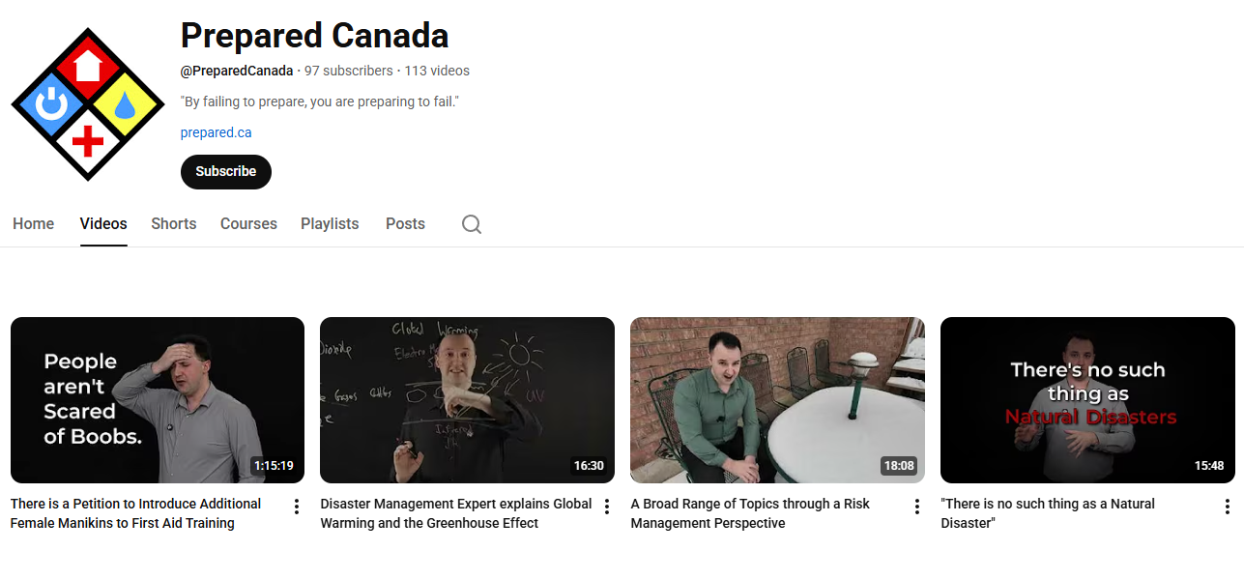The height and width of the screenshot is (580, 1244).
Task: Click the channel search magnifier icon
Action: 471,224
